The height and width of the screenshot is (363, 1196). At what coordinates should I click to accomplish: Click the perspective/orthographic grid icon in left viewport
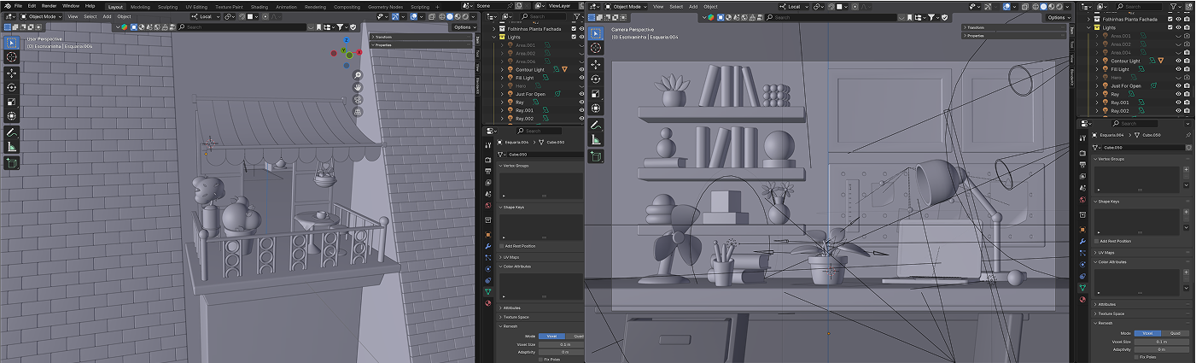click(x=358, y=112)
